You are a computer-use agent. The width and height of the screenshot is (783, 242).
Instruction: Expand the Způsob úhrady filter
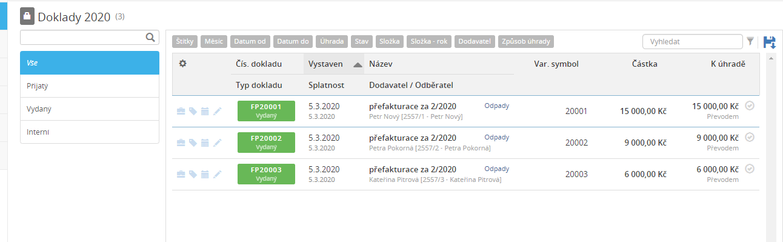click(x=526, y=42)
